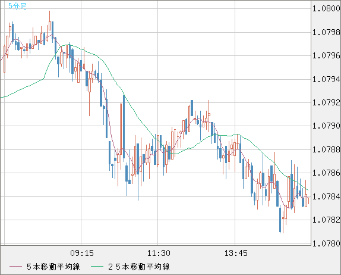Screen dimensions: 341x275
Task: Click the 1.0790 price axis label
Action: pyautogui.click(x=326, y=126)
